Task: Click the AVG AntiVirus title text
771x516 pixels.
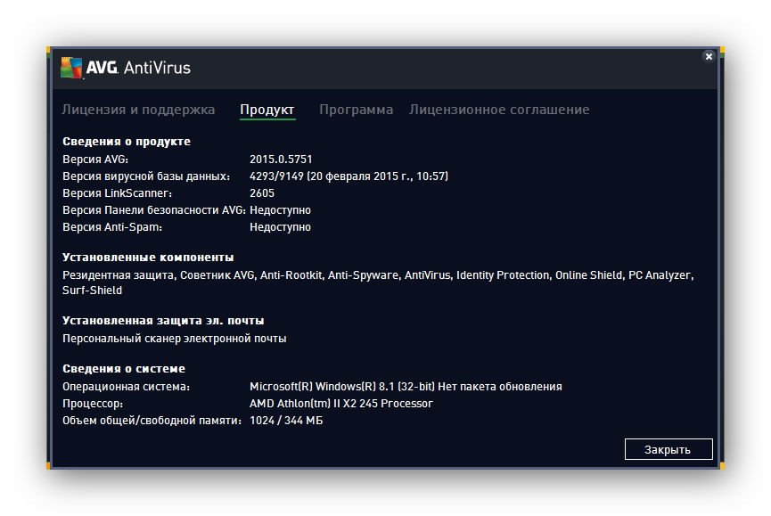Action: pyautogui.click(x=138, y=68)
